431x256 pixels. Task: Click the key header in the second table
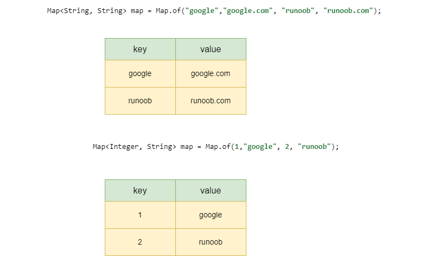[140, 190]
